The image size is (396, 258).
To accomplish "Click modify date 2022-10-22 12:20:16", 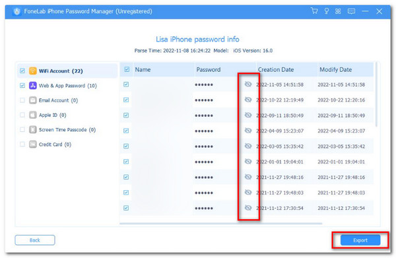I will pyautogui.click(x=341, y=100).
